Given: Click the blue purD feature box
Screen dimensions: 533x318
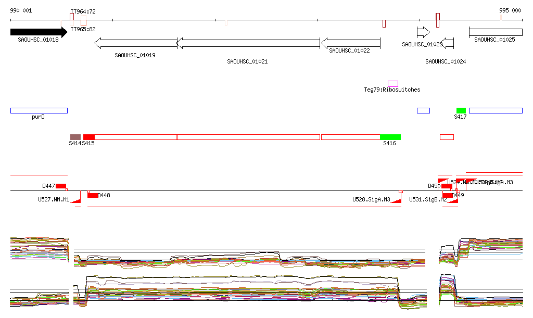Looking at the screenshot, I should point(39,110).
